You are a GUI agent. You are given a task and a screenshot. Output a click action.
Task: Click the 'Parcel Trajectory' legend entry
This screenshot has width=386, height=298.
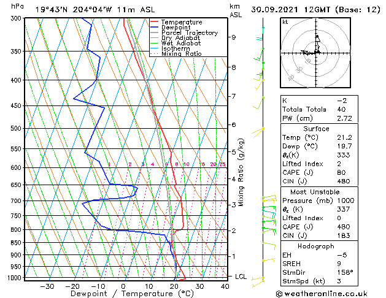coord(190,32)
